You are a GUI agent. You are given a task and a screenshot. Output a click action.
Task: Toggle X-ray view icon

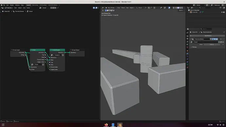coord(174,8)
